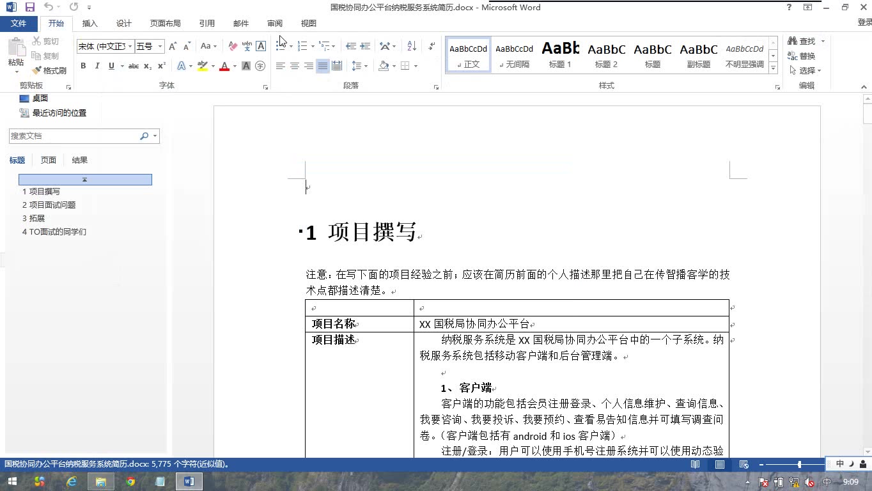The height and width of the screenshot is (491, 872).
Task: Click the Copy (复制) button
Action: click(45, 56)
